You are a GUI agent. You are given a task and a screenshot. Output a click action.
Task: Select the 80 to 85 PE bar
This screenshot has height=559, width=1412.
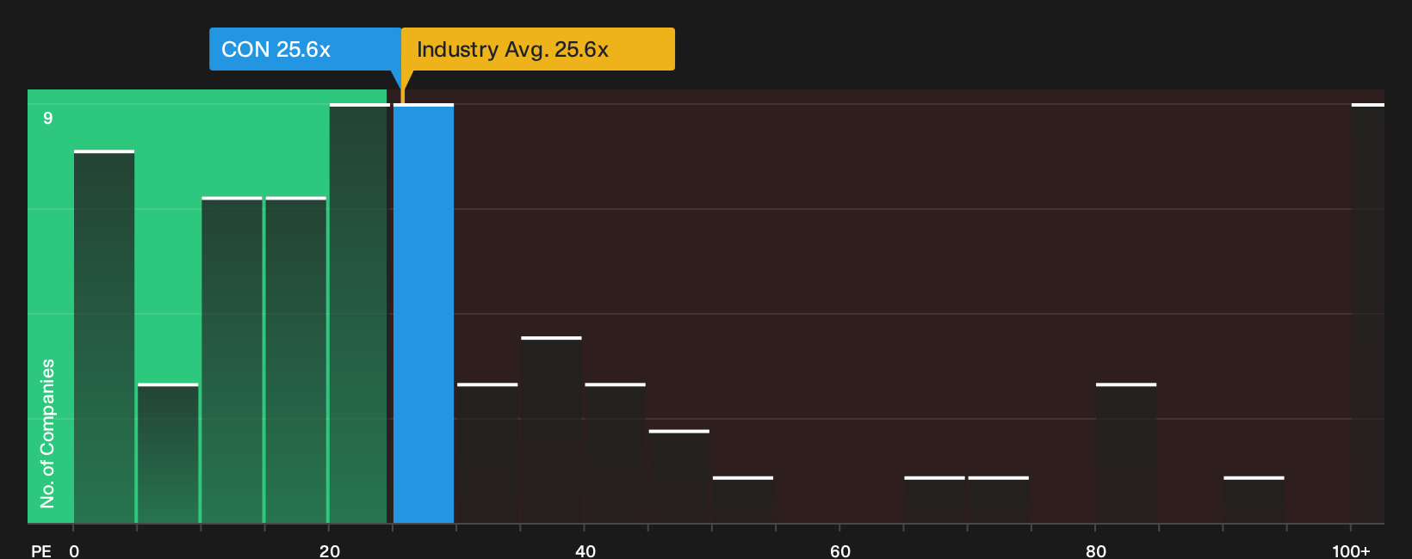coord(1126,453)
